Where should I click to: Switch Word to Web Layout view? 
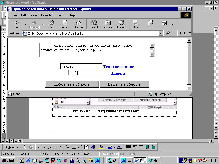coord(7,140)
